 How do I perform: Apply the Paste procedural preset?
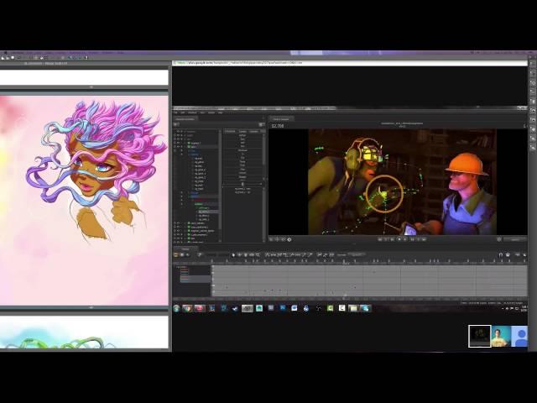[242, 162]
